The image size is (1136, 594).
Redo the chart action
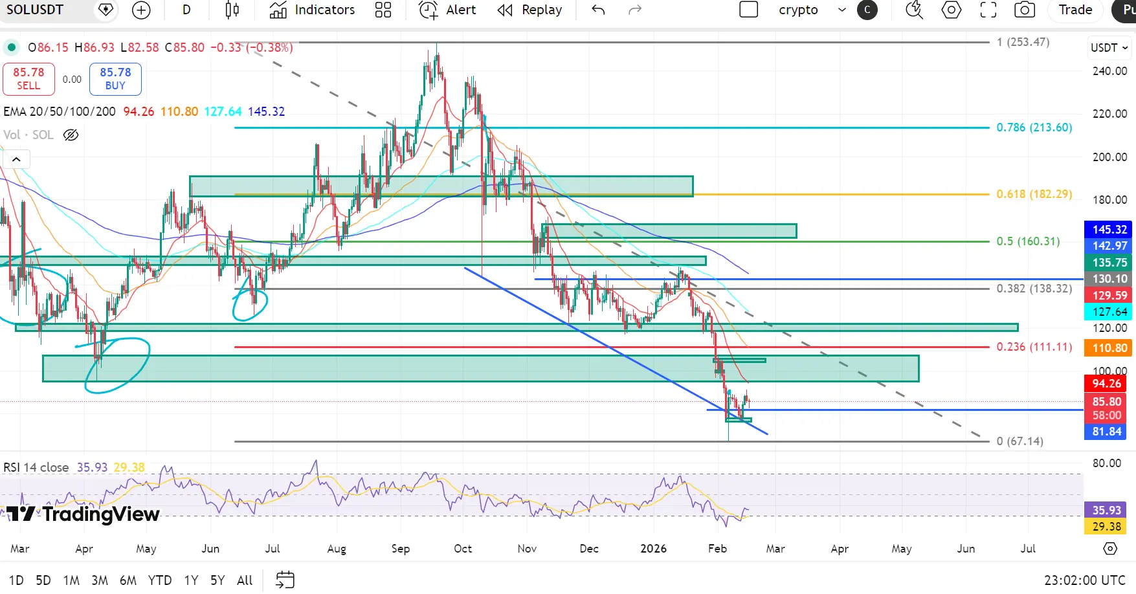click(x=635, y=10)
